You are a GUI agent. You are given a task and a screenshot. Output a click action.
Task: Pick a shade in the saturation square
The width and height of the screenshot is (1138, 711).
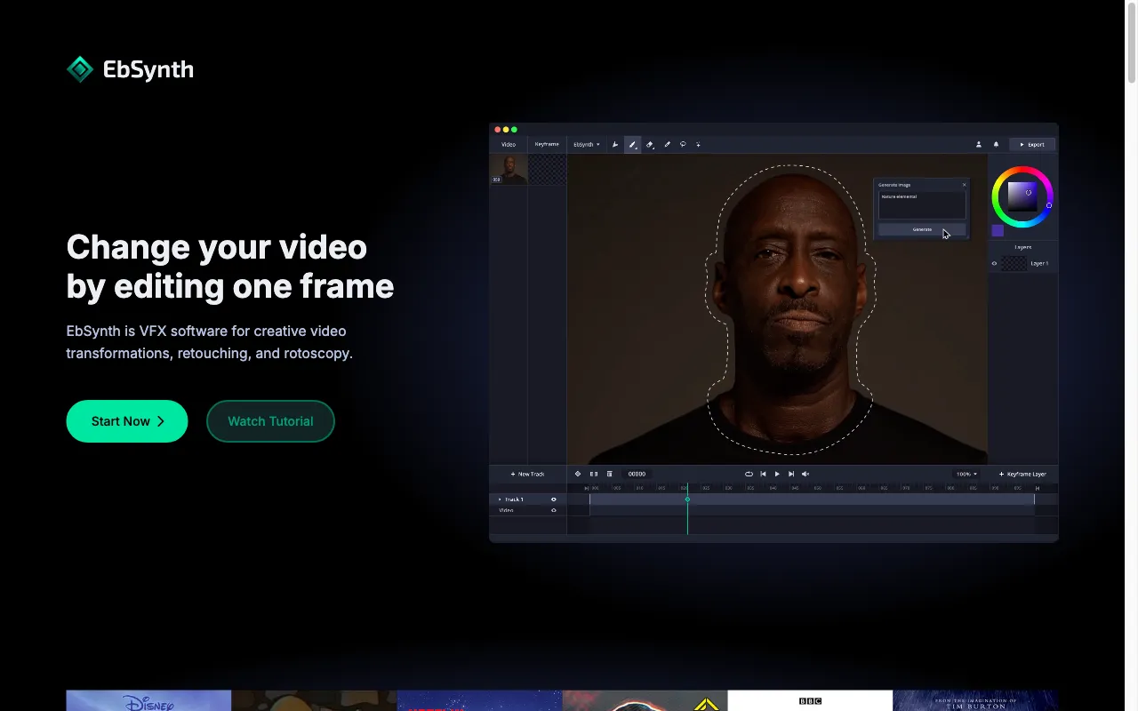[x=1022, y=196]
